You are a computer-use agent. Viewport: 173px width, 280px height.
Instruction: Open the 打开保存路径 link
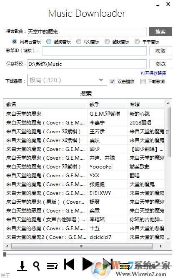coord(153,73)
